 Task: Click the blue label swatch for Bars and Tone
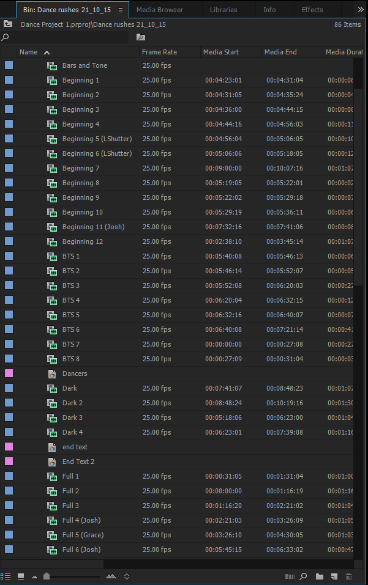click(9, 65)
